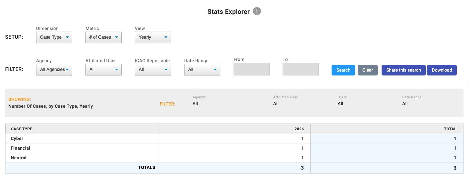Viewport: 469px width, 179px height.
Task: Open the View dropdown showing Yearly
Action: click(153, 37)
